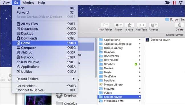Screen dimensions: 185x105
Task: Choose Back from the Go menu
Action: pos(45,8)
